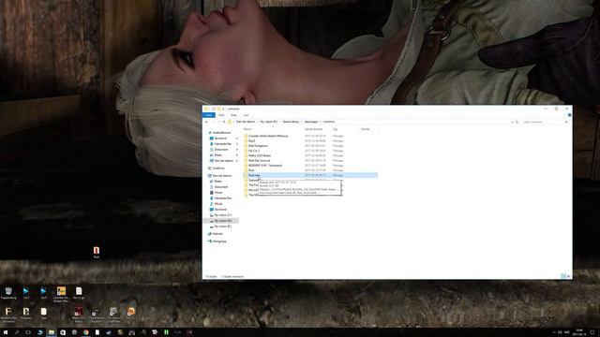
Task: Open Rust shortcut on the desktop
Action: (96, 252)
